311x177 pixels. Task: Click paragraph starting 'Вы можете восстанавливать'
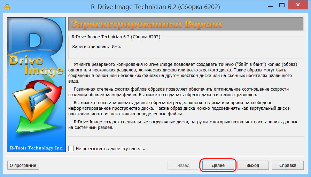pyautogui.click(x=179, y=108)
